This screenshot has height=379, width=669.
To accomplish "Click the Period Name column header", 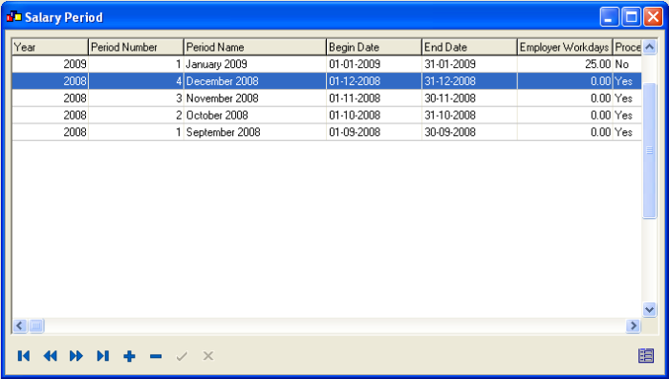I will [x=255, y=47].
